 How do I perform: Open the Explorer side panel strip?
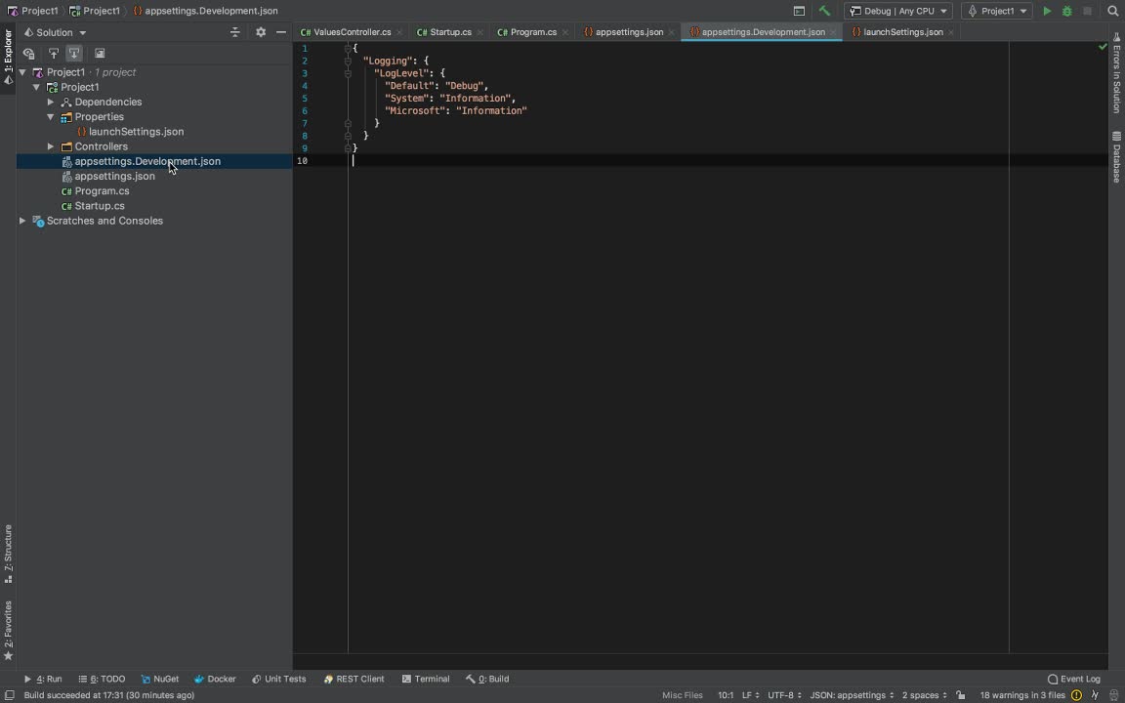(x=8, y=58)
